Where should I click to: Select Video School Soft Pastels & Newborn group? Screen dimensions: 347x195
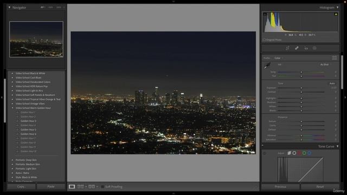pyautogui.click(x=35, y=95)
